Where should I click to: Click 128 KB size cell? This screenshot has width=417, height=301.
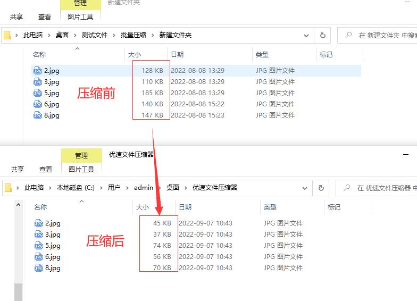pyautogui.click(x=152, y=71)
